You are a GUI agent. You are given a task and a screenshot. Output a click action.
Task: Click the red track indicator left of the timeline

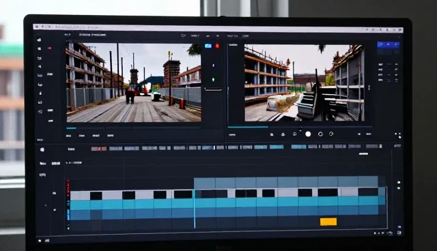pos(68,188)
